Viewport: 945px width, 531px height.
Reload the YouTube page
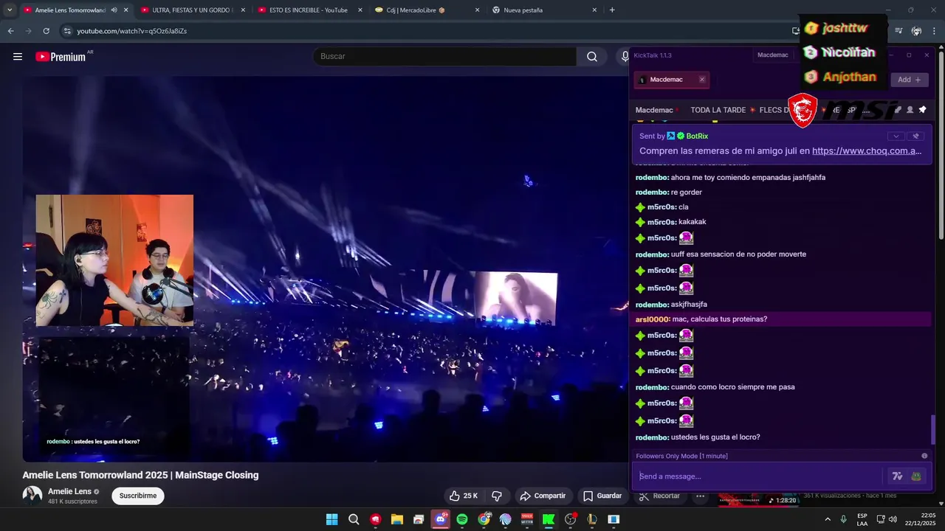tap(46, 31)
